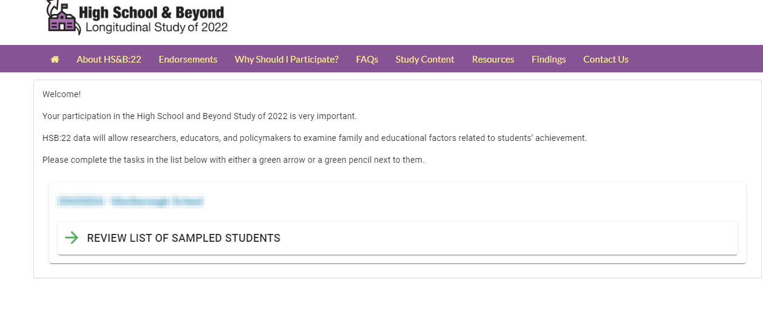
Task: Click the Please complete the tasks instruction
Action: [233, 160]
